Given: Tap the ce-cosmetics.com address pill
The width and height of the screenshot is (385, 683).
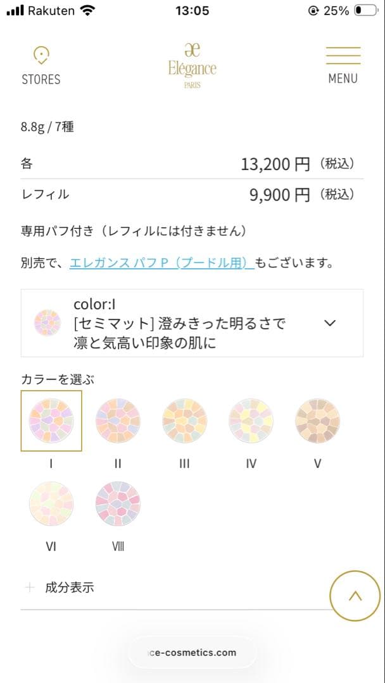Looking at the screenshot, I should [x=192, y=652].
